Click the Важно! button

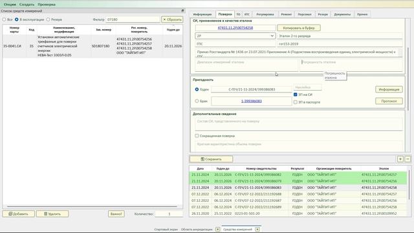116,214
